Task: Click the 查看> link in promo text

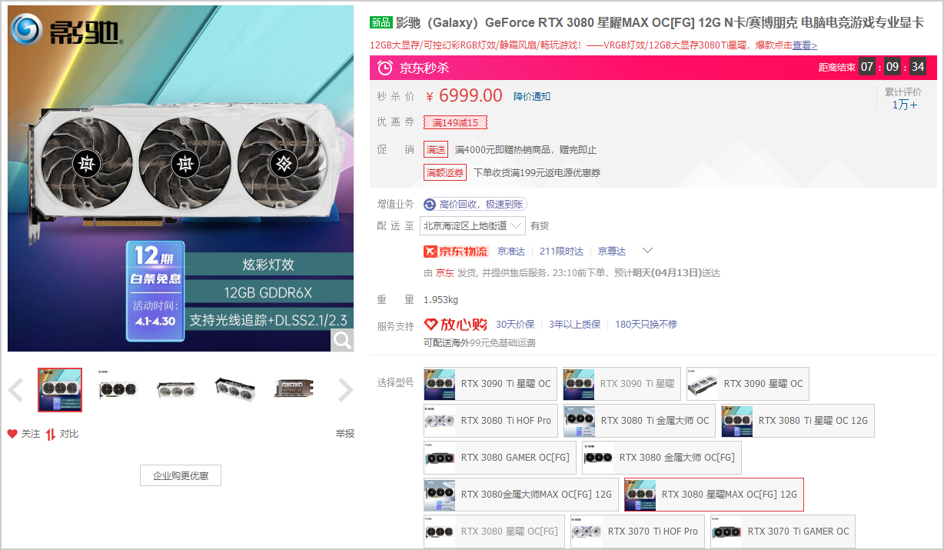Action: click(805, 45)
